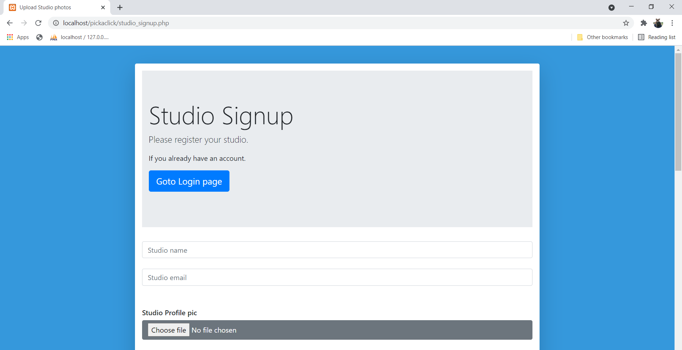Open the Chrome profile avatar
This screenshot has height=350, width=682.
click(658, 23)
